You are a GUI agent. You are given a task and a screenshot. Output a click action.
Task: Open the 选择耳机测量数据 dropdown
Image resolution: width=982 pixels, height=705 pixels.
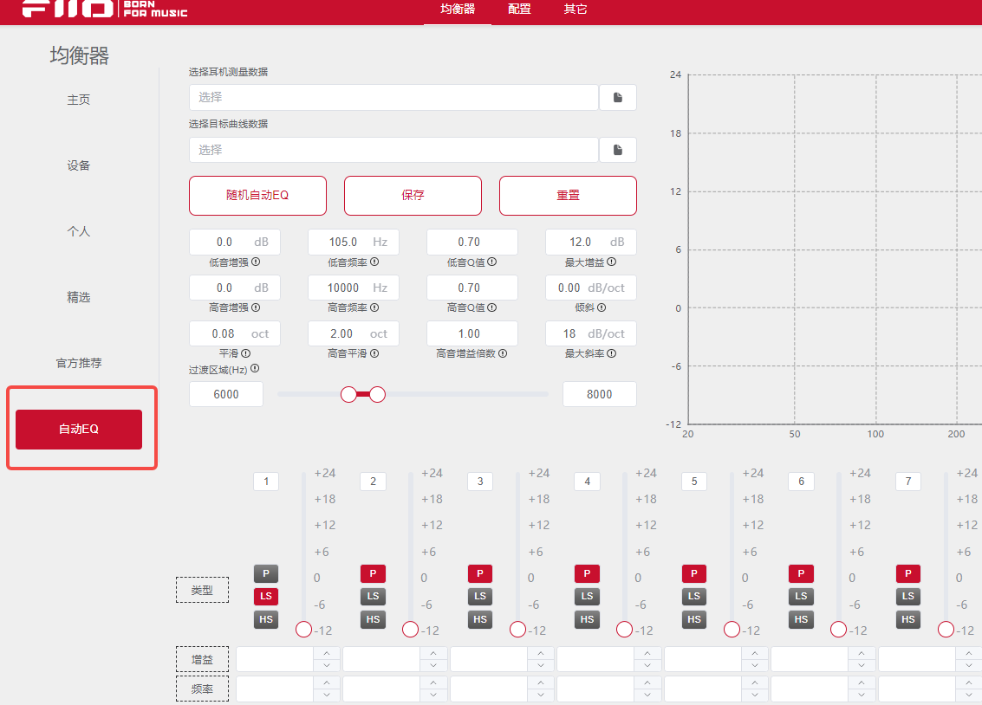[393, 98]
